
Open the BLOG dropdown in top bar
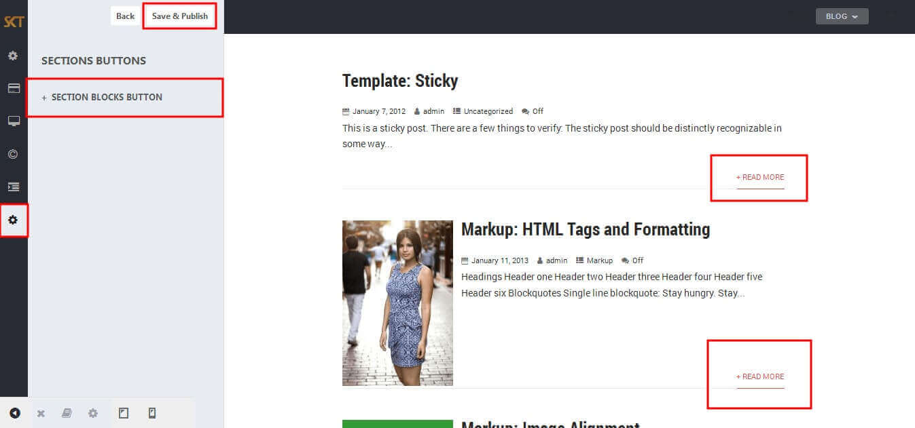(842, 16)
